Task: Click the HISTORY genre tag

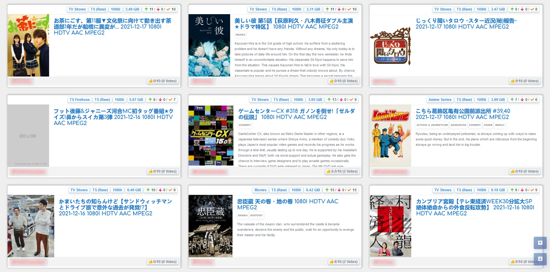Action: (x=256, y=215)
